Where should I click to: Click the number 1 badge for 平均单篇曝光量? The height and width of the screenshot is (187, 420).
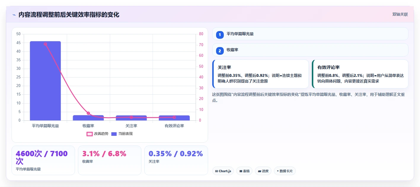220,35
